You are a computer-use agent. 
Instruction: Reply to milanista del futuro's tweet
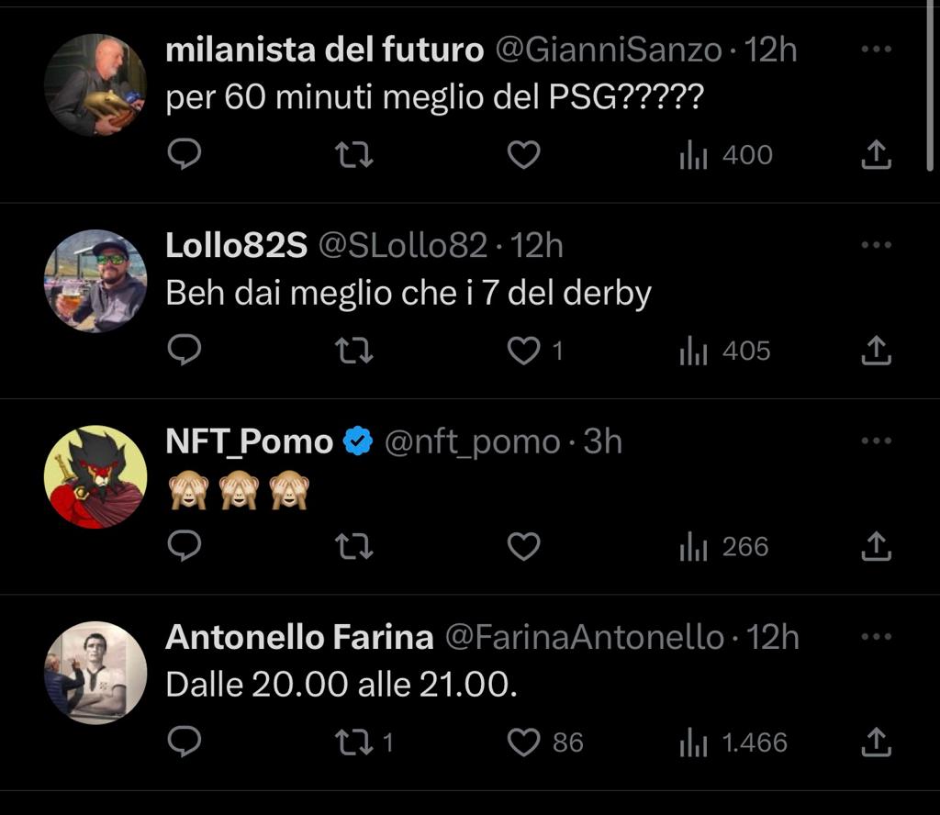pos(185,155)
